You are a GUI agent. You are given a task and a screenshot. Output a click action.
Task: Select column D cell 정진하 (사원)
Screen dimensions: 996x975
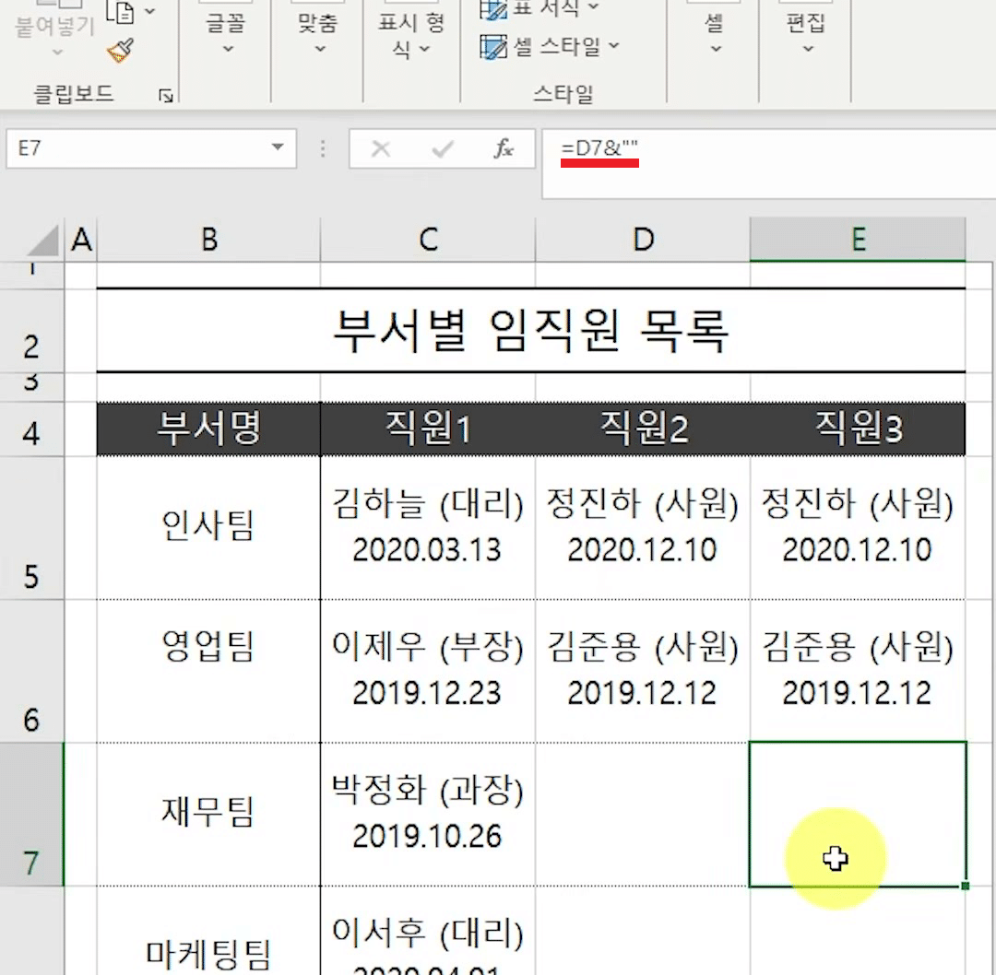[643, 527]
